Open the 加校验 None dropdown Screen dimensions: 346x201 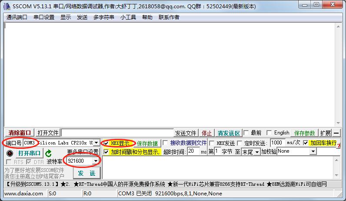313,151
